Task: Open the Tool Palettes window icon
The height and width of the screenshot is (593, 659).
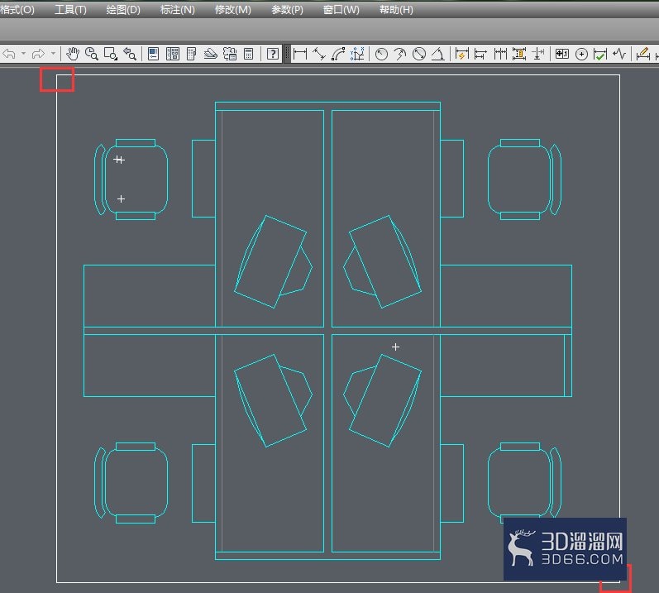Action: (191, 54)
